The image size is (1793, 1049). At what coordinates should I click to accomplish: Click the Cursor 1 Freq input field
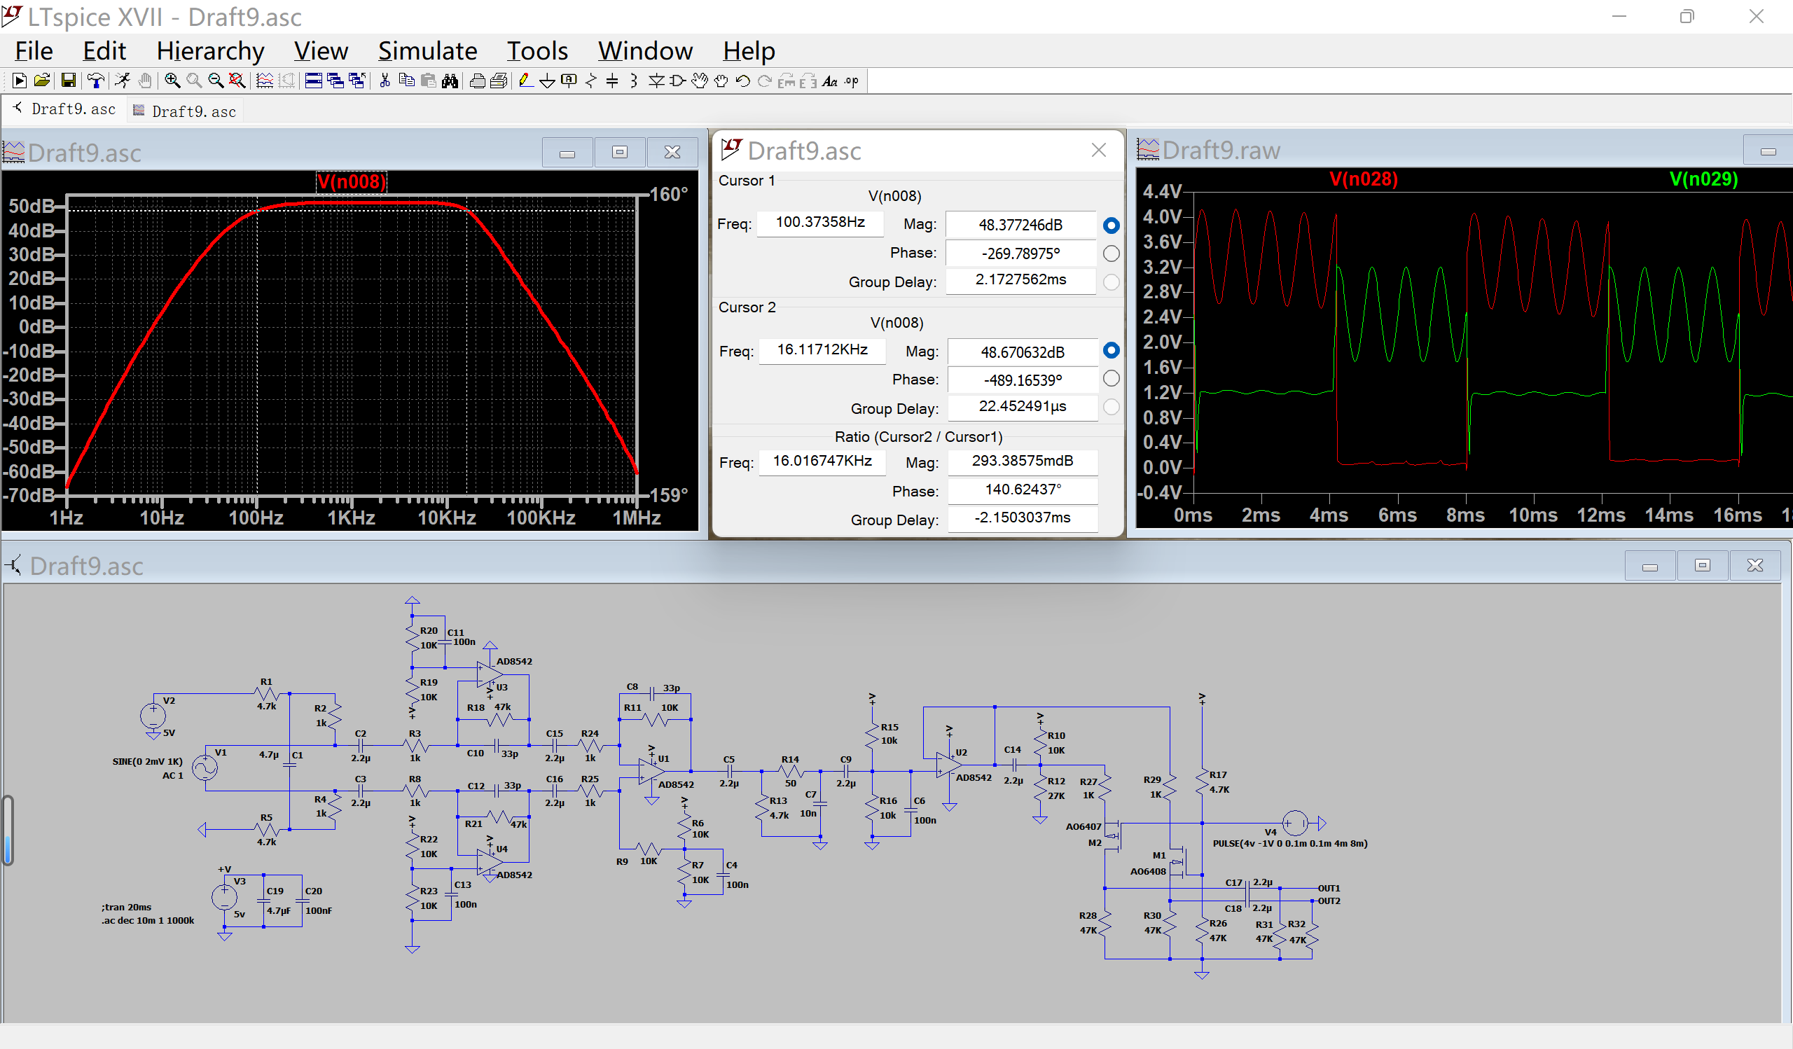pyautogui.click(x=819, y=223)
